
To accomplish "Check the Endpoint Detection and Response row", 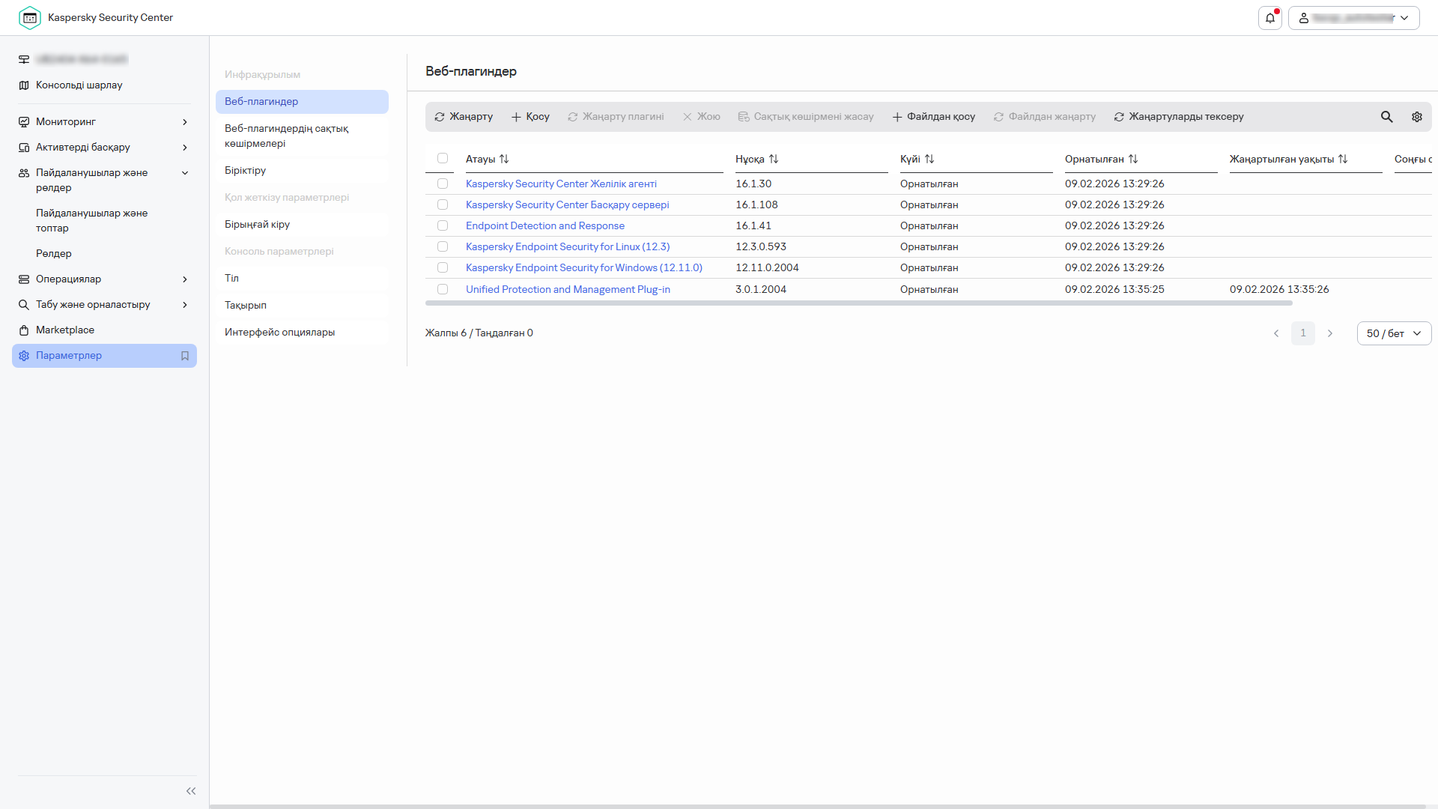I will (x=443, y=225).
